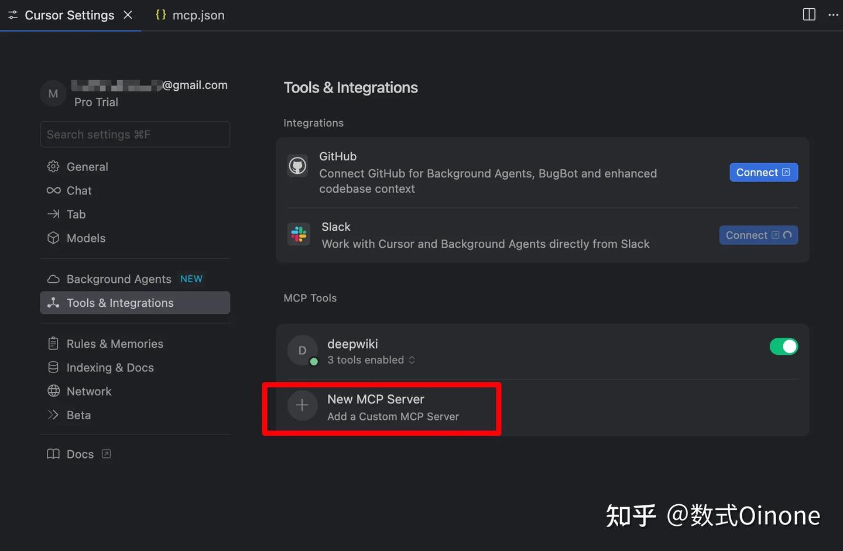Viewport: 843px width, 551px height.
Task: Close the Cursor Settings tab
Action: point(128,15)
